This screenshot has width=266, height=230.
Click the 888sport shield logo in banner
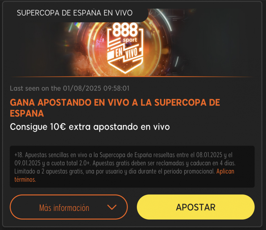coord(125,48)
